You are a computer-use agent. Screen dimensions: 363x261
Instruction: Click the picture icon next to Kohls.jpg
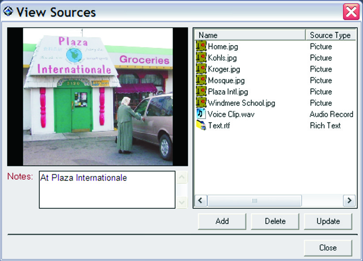point(201,58)
